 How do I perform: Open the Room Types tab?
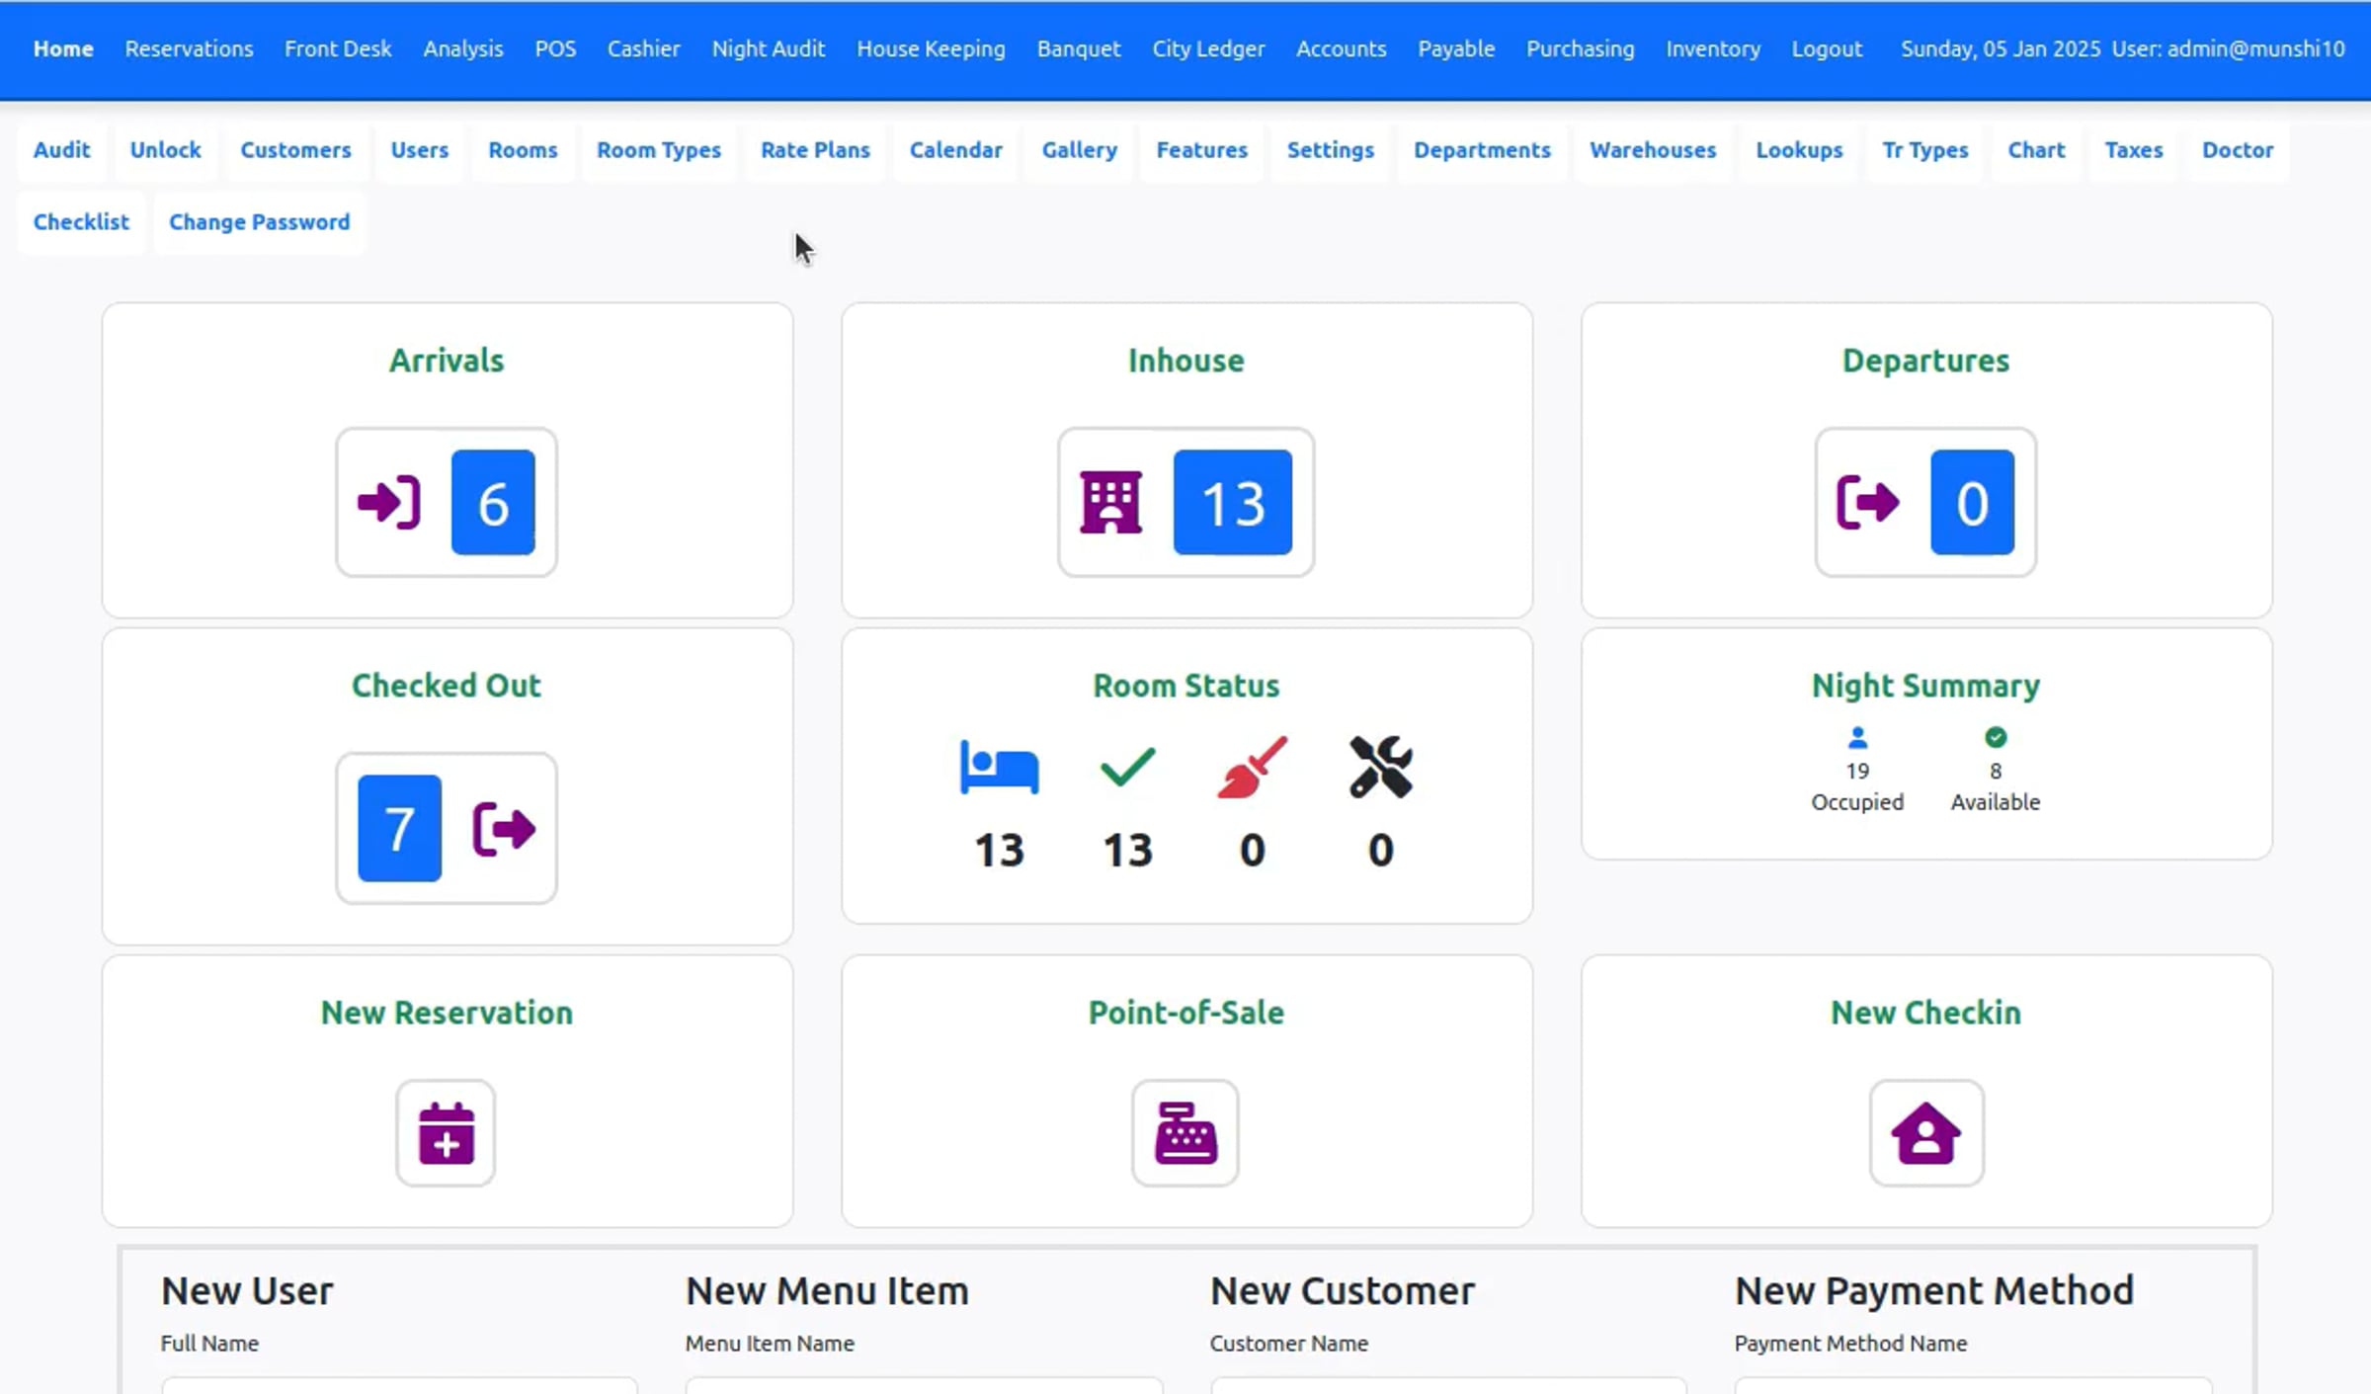click(x=658, y=150)
